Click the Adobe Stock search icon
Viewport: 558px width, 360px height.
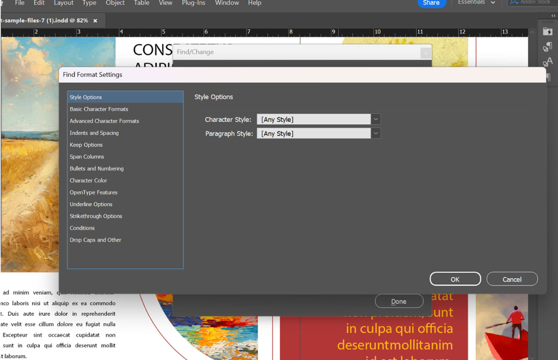[x=513, y=3]
